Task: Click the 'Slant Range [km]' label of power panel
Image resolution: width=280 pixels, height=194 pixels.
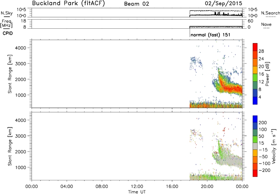Action: coord(10,74)
